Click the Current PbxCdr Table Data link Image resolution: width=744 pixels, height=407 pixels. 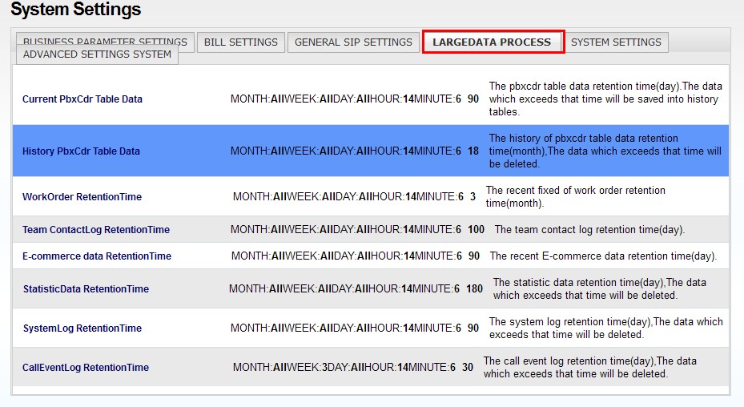(82, 99)
